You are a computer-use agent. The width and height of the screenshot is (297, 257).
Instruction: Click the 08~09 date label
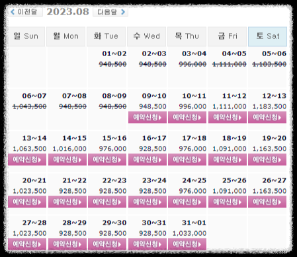tap(114, 96)
